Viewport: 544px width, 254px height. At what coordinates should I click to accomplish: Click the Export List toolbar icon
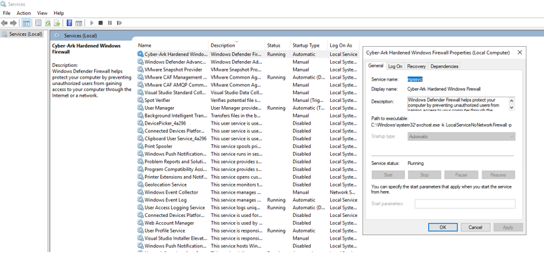click(57, 23)
